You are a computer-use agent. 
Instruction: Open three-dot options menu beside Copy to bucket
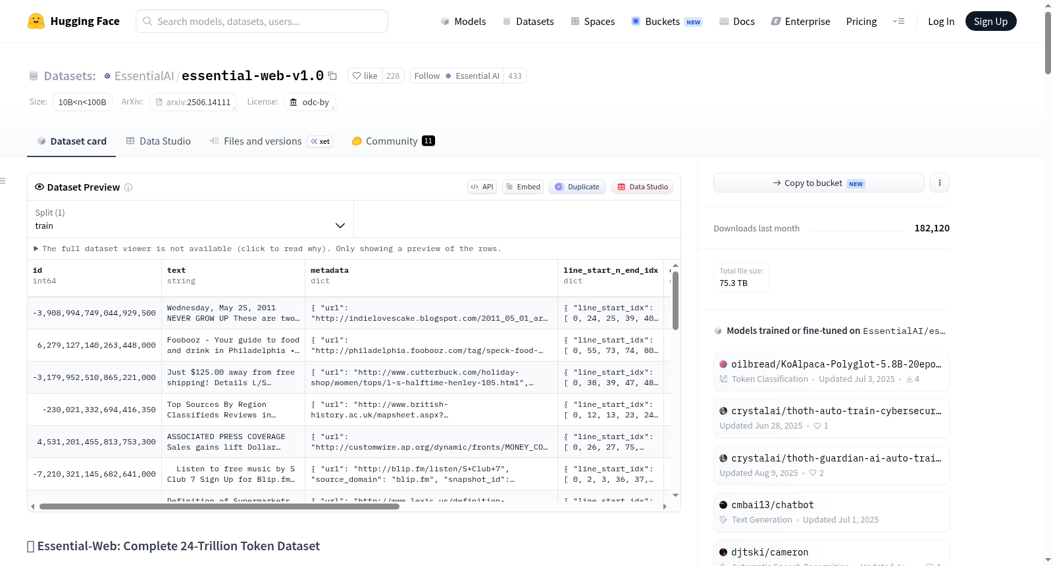point(940,183)
